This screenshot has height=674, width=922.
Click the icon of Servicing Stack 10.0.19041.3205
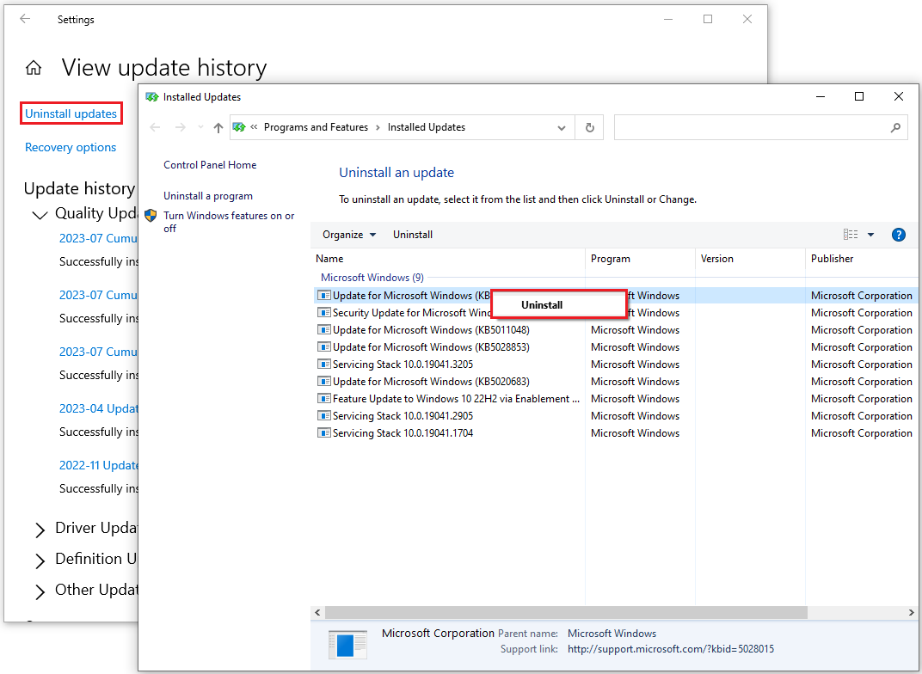(324, 365)
